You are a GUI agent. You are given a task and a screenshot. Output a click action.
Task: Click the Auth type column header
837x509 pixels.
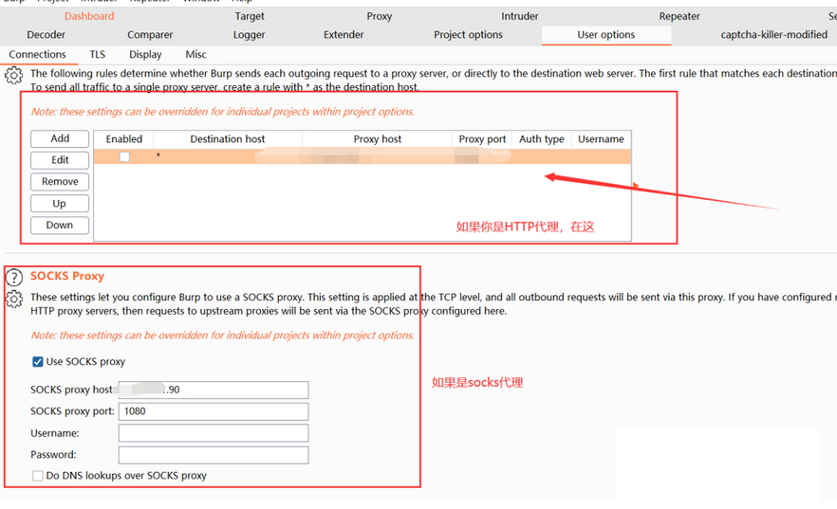[542, 139]
